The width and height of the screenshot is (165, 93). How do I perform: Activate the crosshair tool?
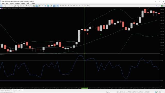[4, 6]
